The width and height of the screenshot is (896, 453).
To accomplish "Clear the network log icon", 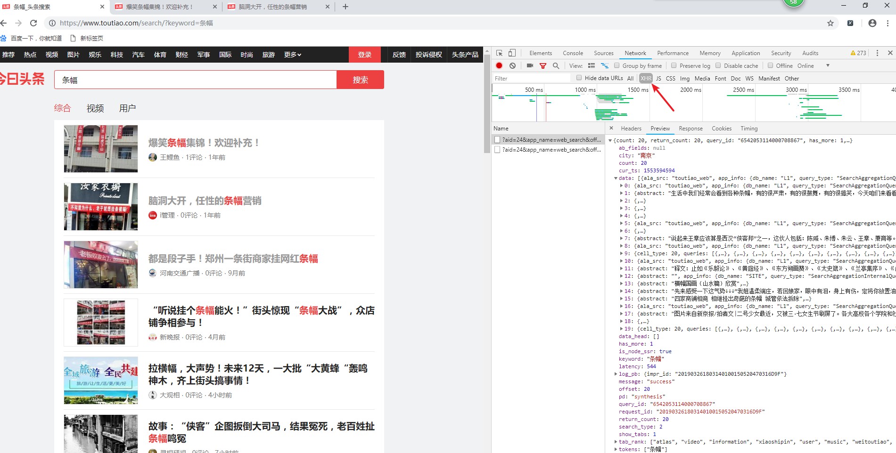I will pyautogui.click(x=512, y=65).
